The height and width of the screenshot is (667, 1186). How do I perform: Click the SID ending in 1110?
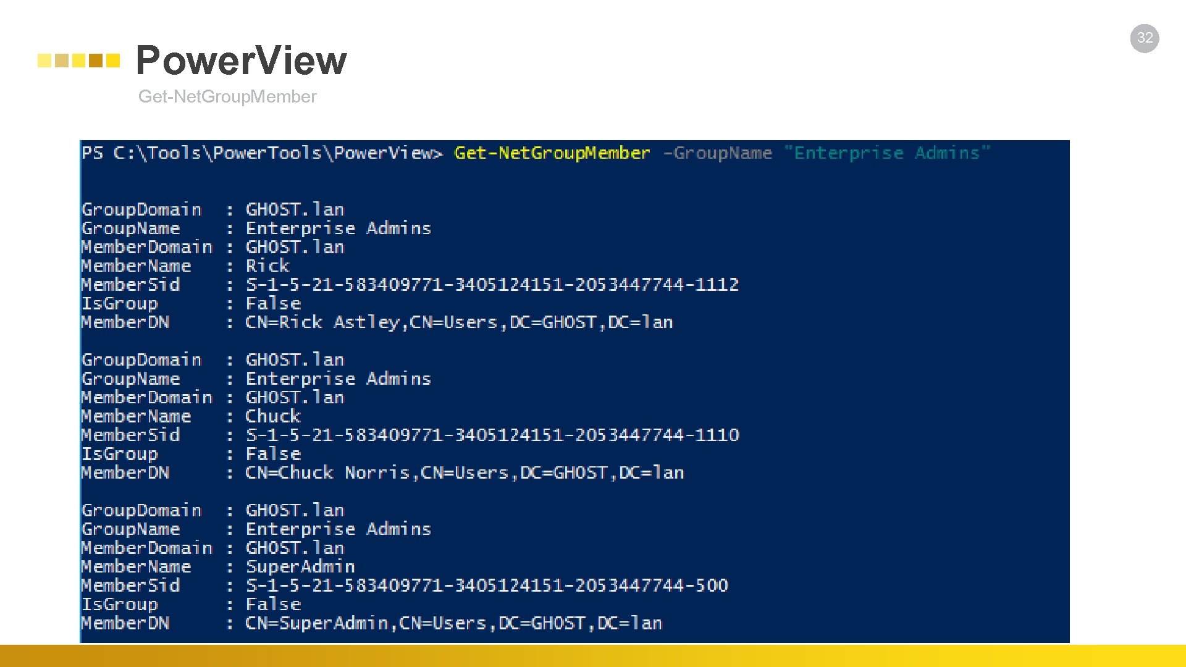pyautogui.click(x=492, y=435)
